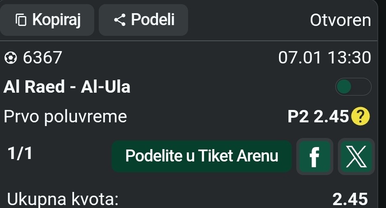Click the Prvo poluvreme market label
Image resolution: width=386 pixels, height=208 pixels.
[65, 117]
